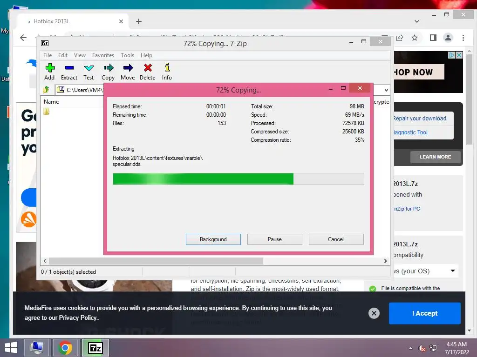Click the SHOP NOW ad banner

(419, 72)
